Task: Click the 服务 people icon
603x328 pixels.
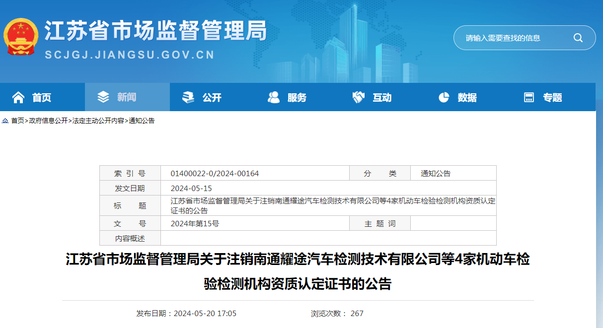Action: tap(274, 97)
